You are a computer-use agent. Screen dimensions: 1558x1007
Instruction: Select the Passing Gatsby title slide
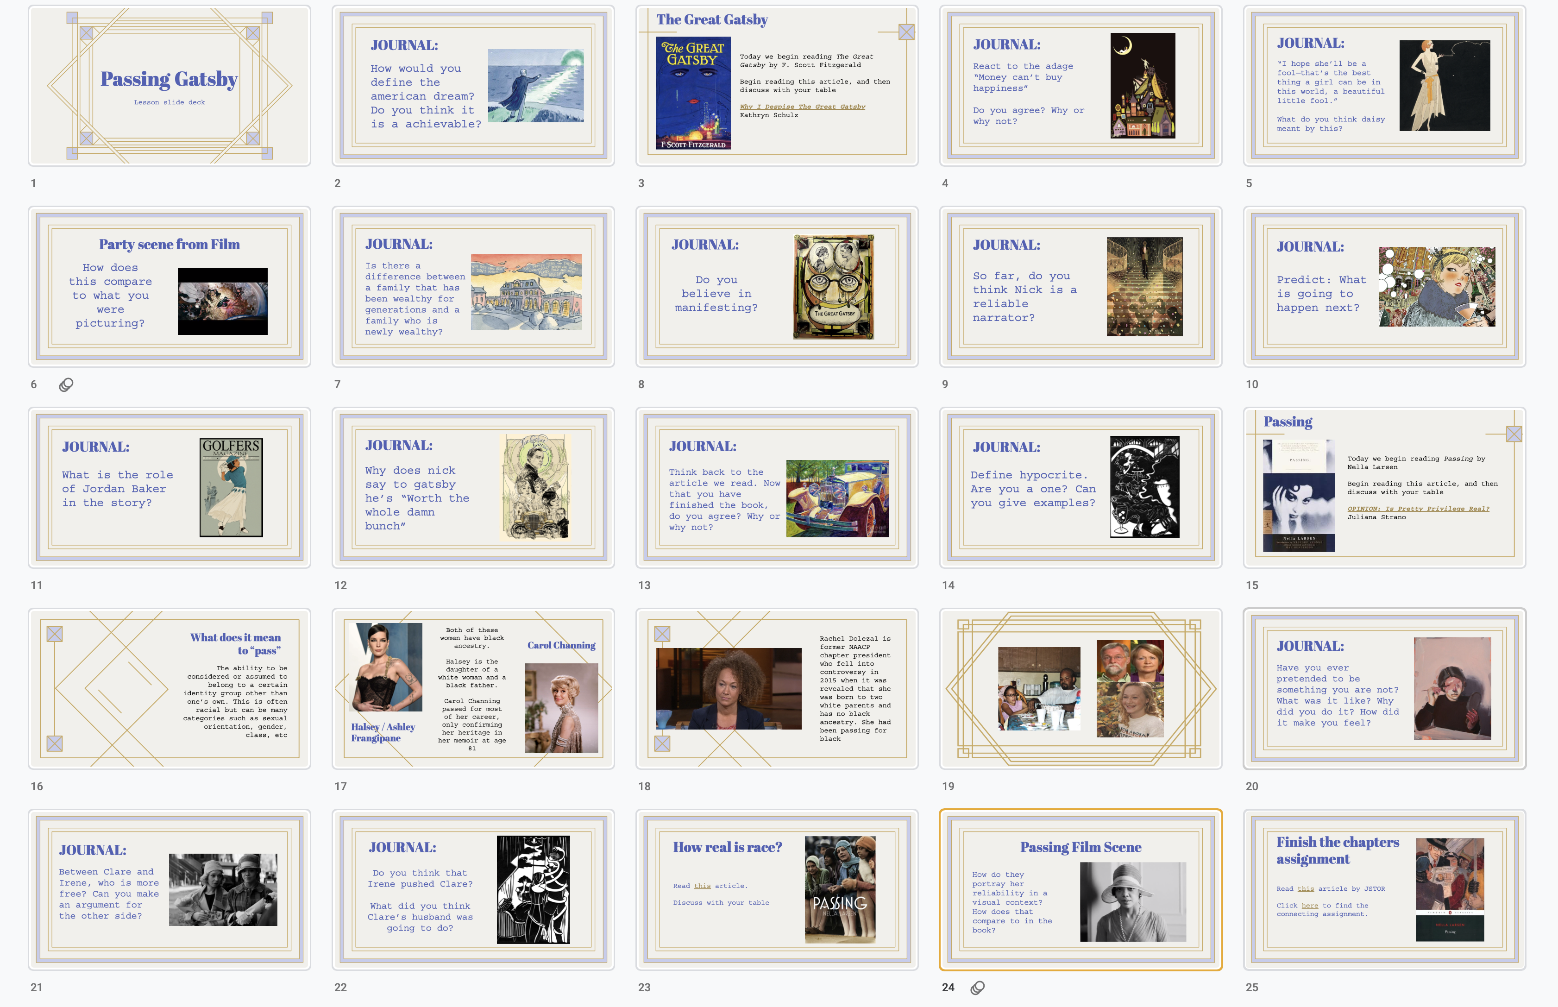[170, 86]
